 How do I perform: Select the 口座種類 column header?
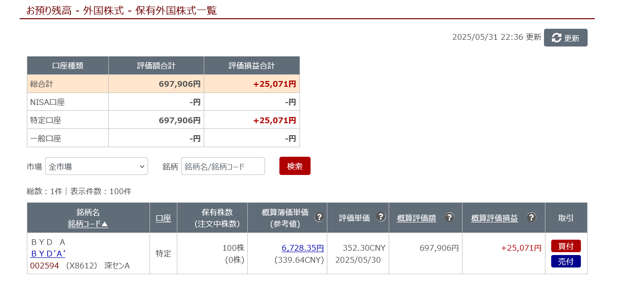coord(68,66)
